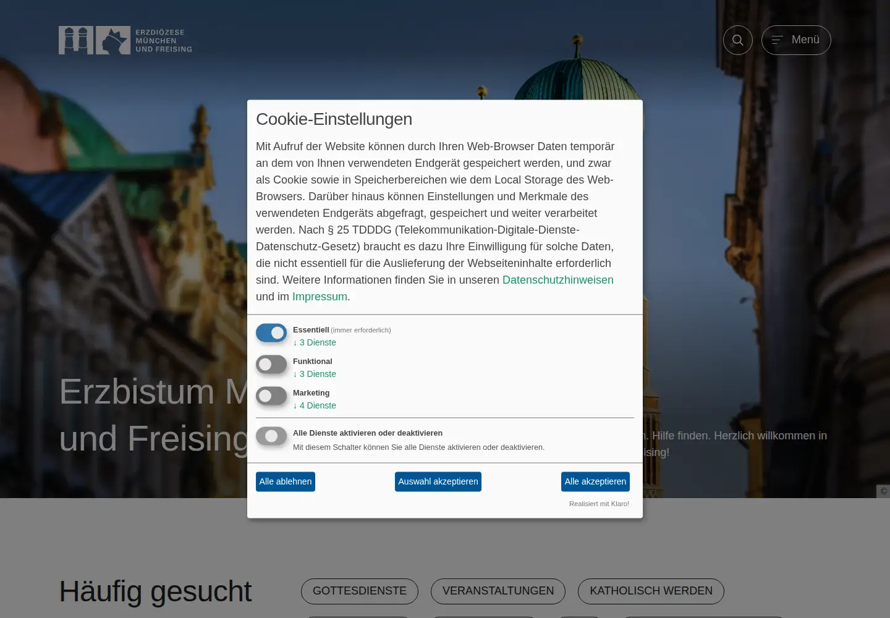The width and height of the screenshot is (890, 618).
Task: Click the Auswahl akzeptieren button
Action: pos(438,481)
